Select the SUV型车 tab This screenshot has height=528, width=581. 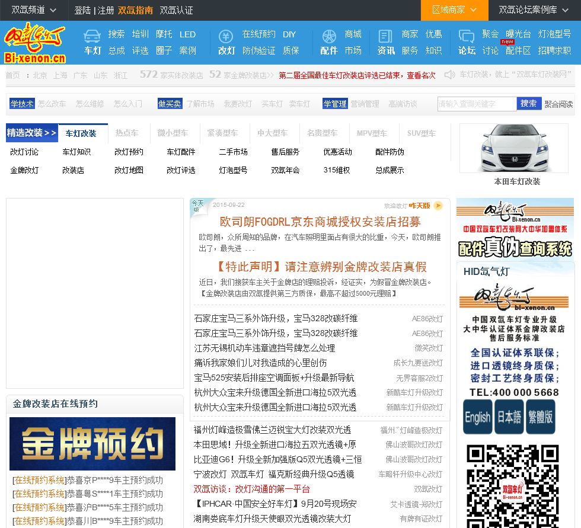pos(422,133)
